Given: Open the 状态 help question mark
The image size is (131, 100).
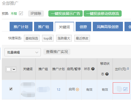Looking at the screenshot, I should click(x=93, y=69).
